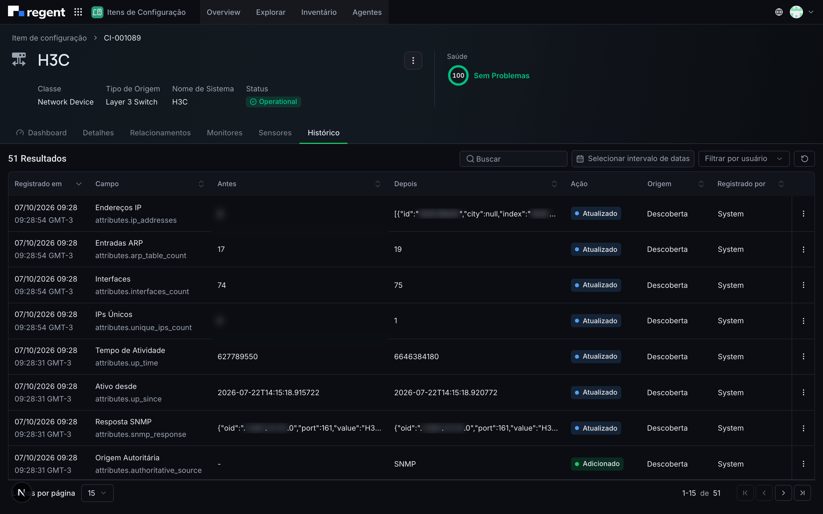This screenshot has width=823, height=514.
Task: Open row menu for Endereços IP entry
Action: [803, 214]
